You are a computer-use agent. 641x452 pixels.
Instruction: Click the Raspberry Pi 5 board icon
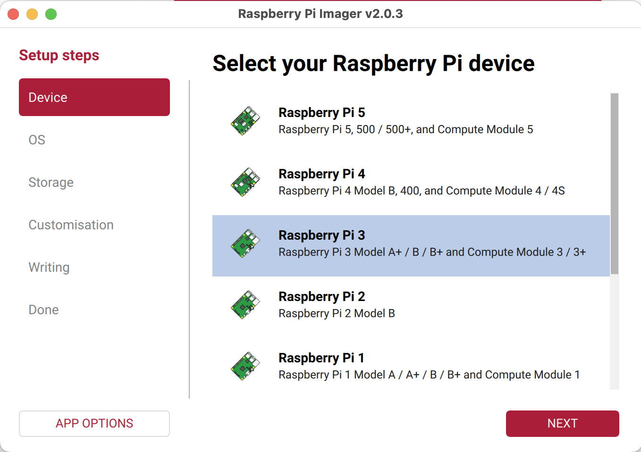click(245, 121)
